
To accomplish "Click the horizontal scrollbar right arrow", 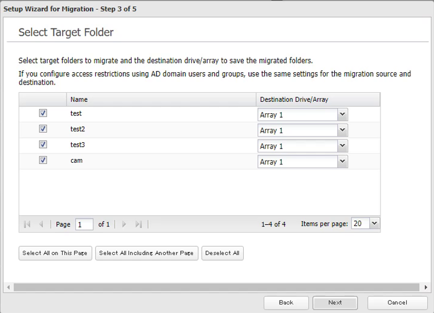I will (427, 287).
